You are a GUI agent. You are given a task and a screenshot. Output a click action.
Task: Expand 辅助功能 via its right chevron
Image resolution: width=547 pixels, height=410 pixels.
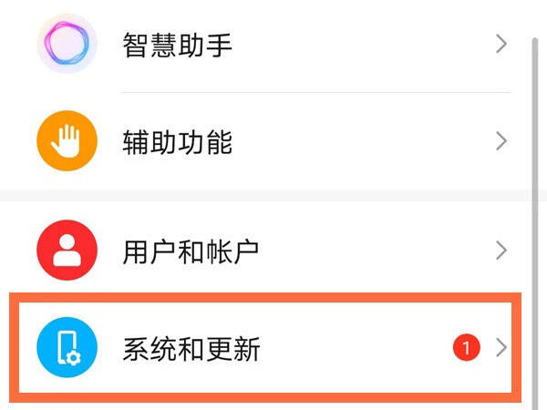tap(501, 141)
